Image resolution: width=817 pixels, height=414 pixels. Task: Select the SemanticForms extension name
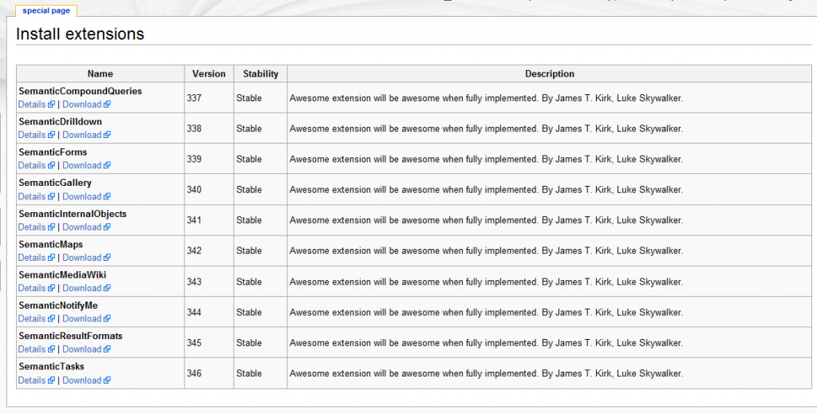[53, 152]
